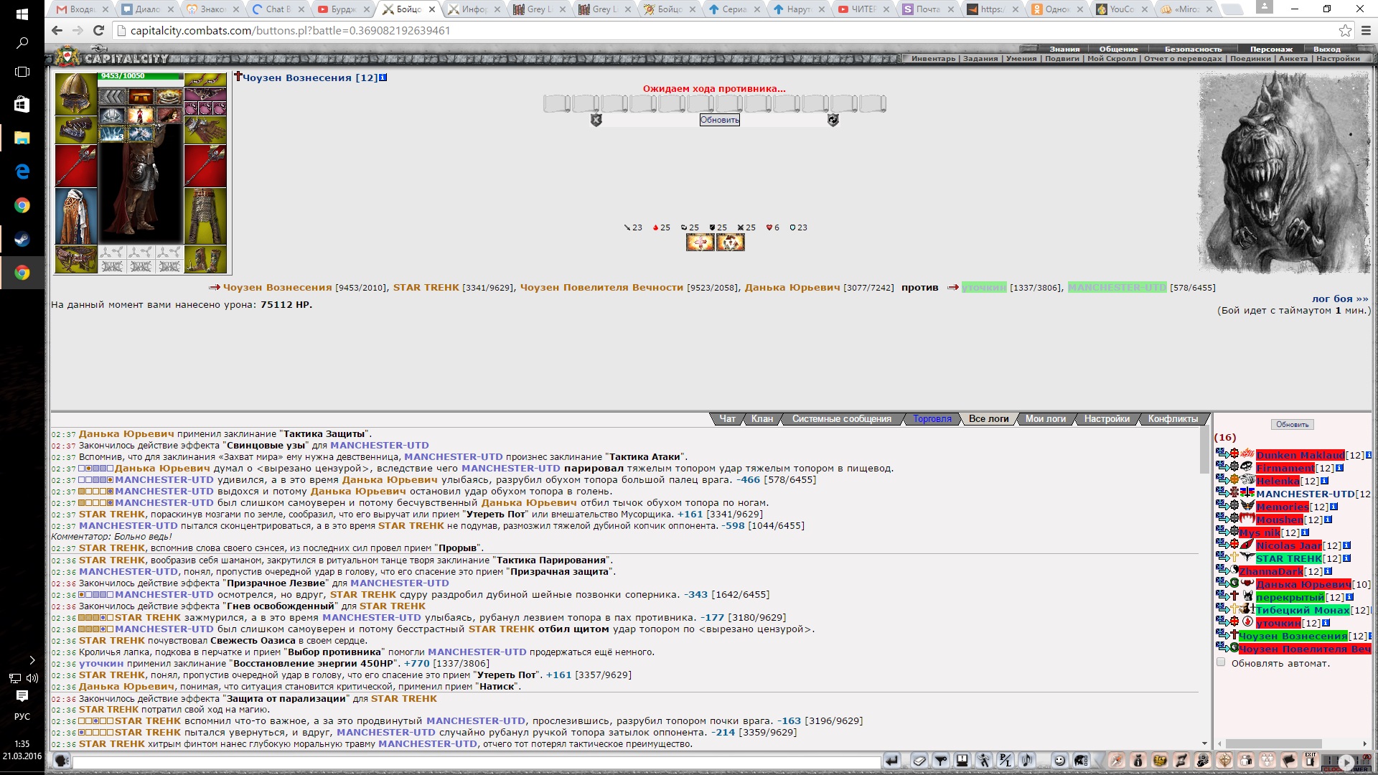Click the sound note toggle icon
The height and width of the screenshot is (775, 1378).
pyautogui.click(x=1027, y=761)
